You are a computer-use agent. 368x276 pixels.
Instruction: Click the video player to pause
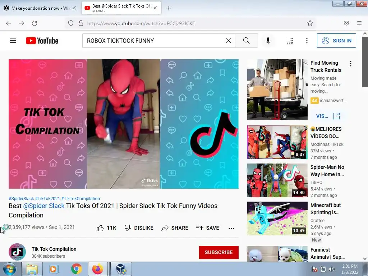(124, 124)
